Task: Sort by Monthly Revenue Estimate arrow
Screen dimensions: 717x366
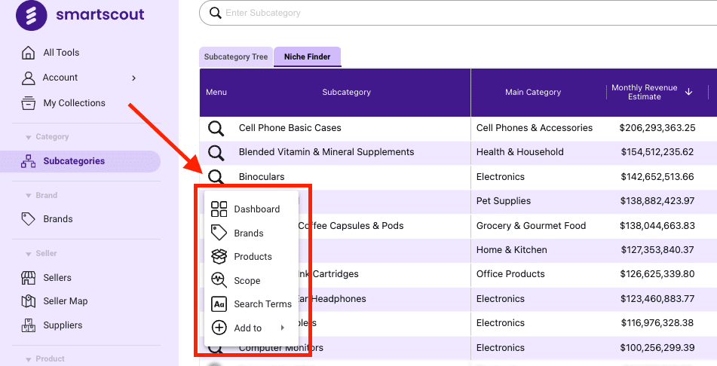Action: tap(688, 92)
